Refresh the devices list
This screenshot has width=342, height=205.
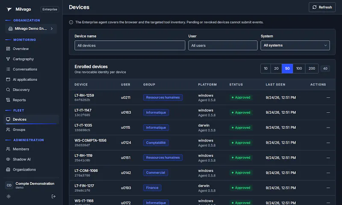[x=322, y=7]
